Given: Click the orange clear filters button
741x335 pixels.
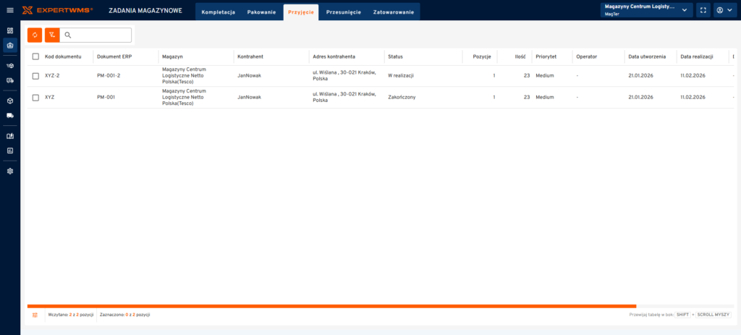Looking at the screenshot, I should 52,35.
